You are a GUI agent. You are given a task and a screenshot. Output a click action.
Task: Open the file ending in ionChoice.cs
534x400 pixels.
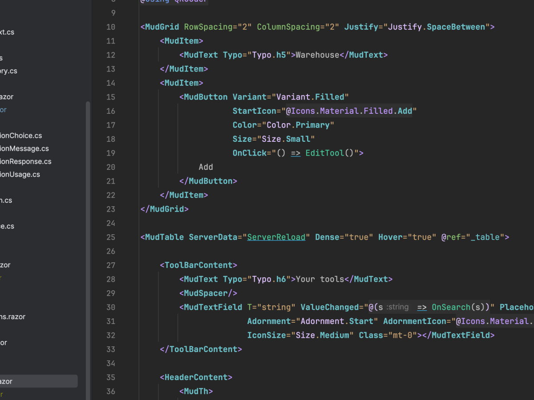pos(20,136)
